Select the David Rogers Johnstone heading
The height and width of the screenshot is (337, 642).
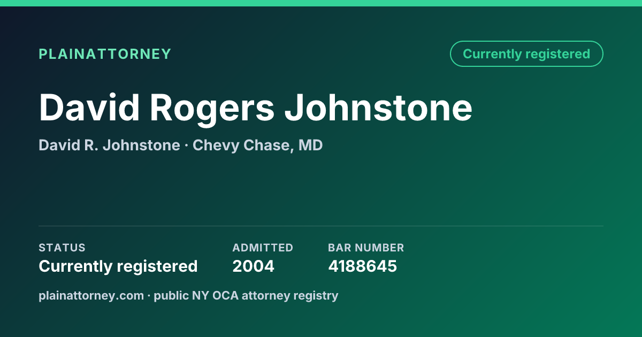point(256,108)
